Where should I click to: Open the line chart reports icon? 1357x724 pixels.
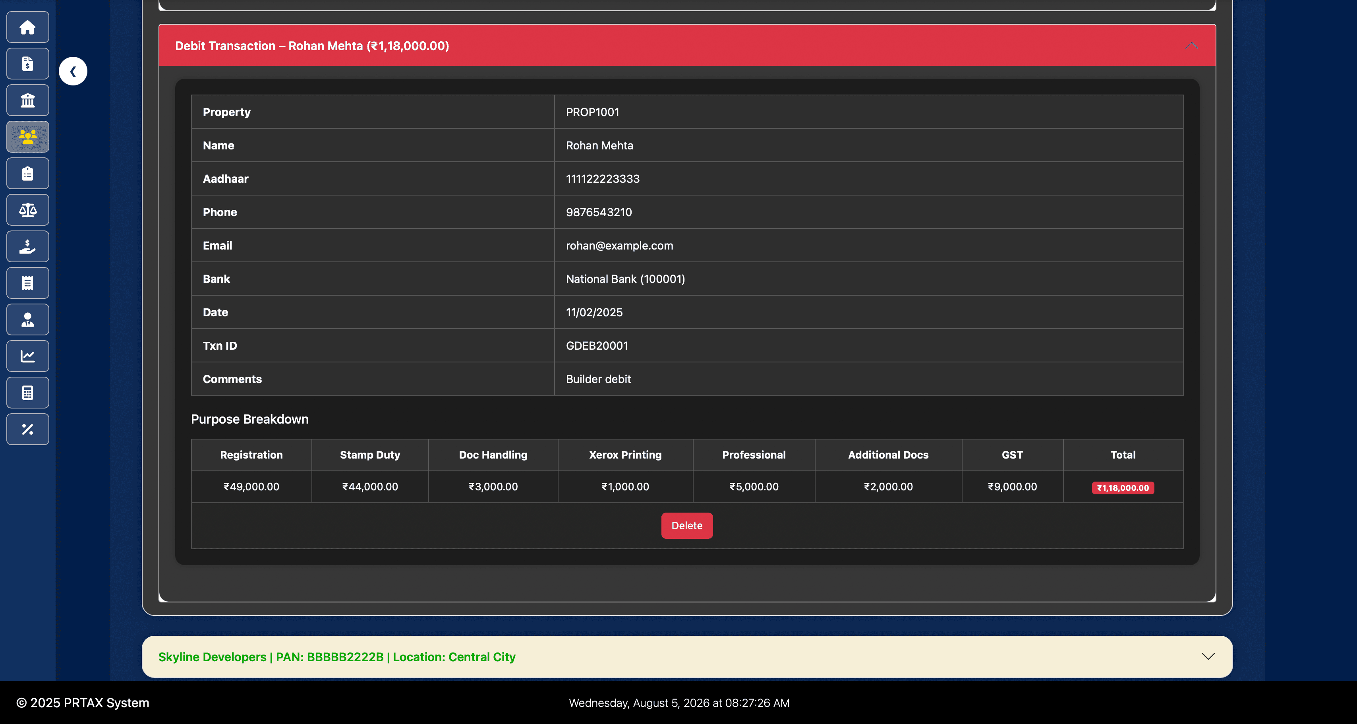coord(27,356)
